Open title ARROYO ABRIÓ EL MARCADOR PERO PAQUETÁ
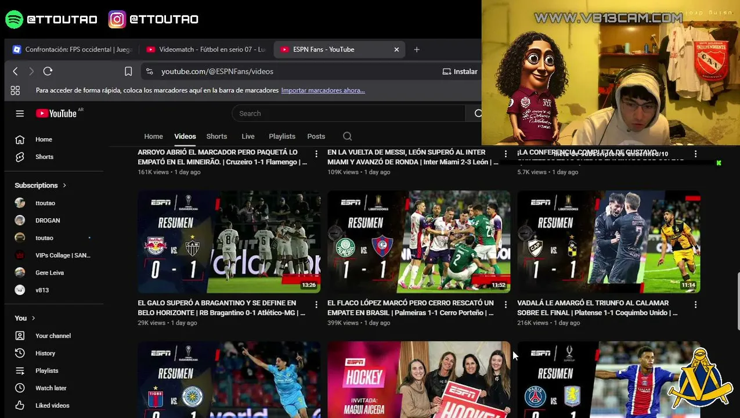Image resolution: width=740 pixels, height=418 pixels. point(222,157)
